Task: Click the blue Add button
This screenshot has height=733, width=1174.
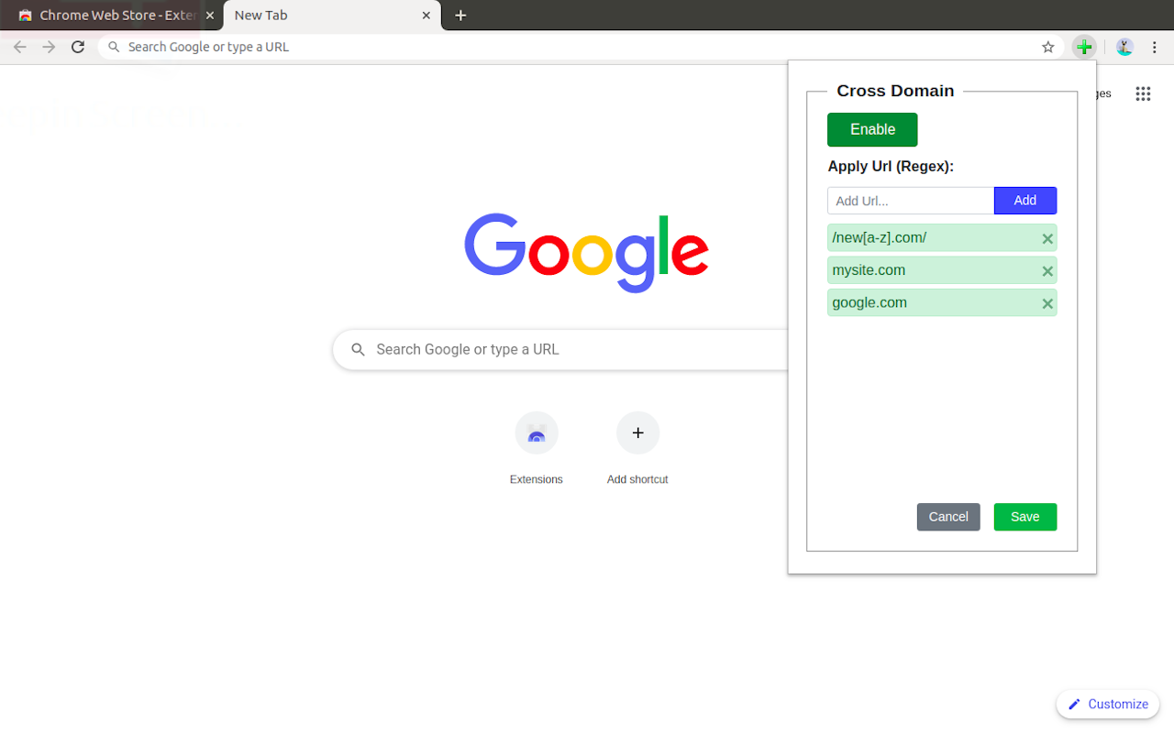Action: (1025, 201)
